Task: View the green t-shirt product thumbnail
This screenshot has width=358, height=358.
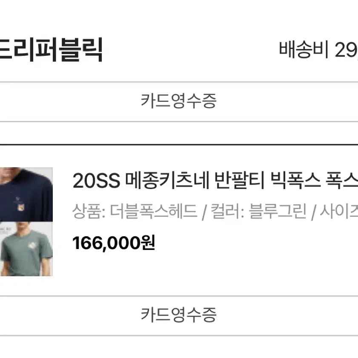Action: point(26,249)
